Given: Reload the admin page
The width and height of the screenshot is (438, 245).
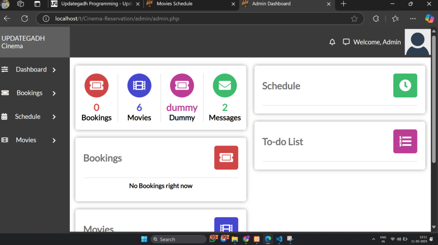Looking at the screenshot, I should coord(24,19).
